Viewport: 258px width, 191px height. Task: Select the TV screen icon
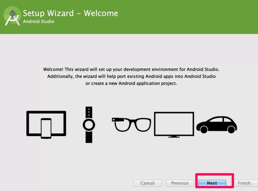tap(174, 125)
